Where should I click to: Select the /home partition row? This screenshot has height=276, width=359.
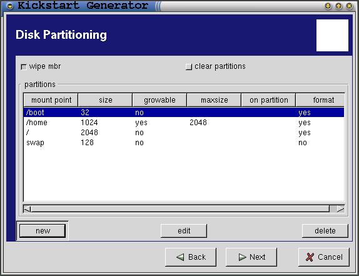pos(184,123)
